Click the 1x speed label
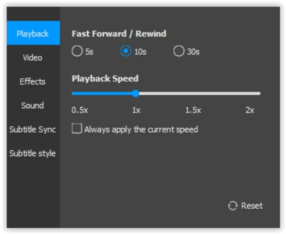Image resolution: width=286 pixels, height=234 pixels. pos(136,110)
